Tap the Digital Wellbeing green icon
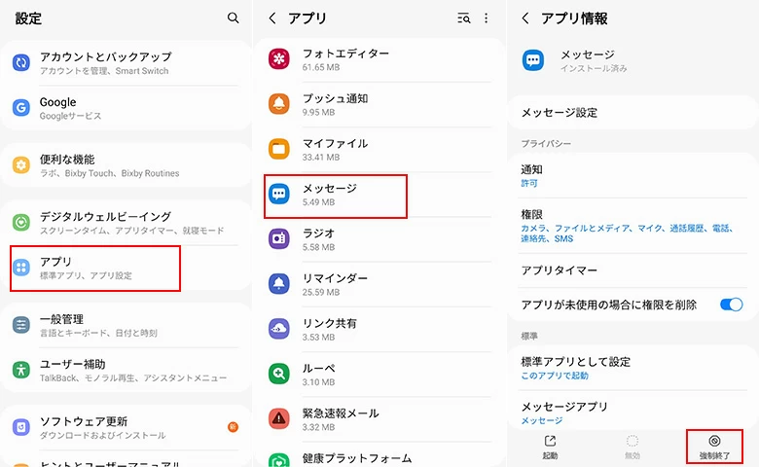 pos(20,222)
